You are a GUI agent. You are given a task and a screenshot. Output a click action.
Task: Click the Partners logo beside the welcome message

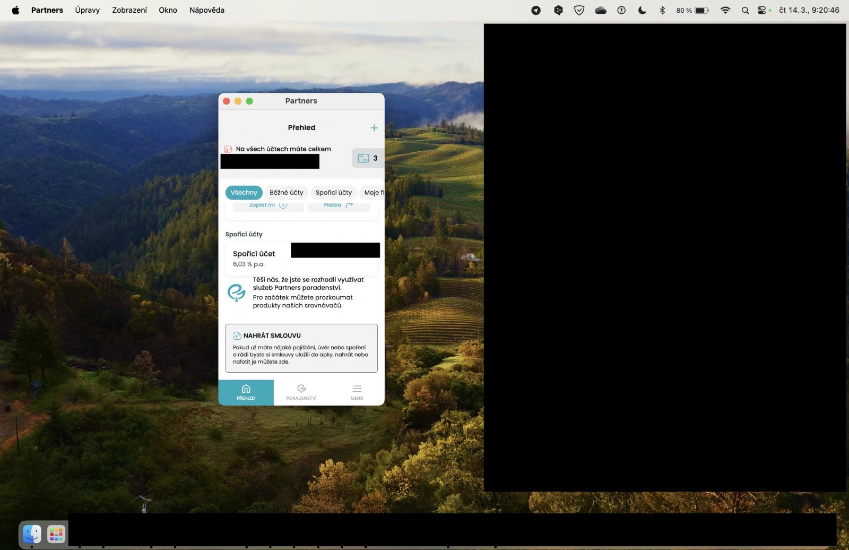click(238, 292)
